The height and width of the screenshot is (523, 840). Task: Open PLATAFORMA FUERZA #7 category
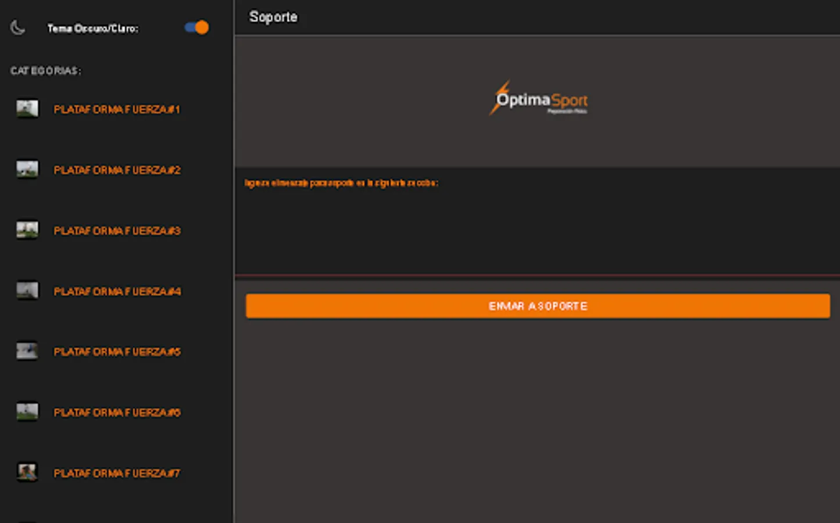117,473
